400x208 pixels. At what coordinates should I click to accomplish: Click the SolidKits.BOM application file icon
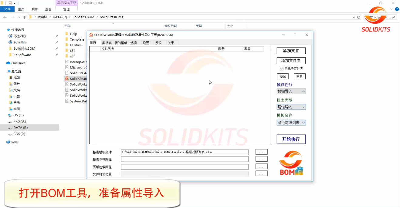coord(67,79)
